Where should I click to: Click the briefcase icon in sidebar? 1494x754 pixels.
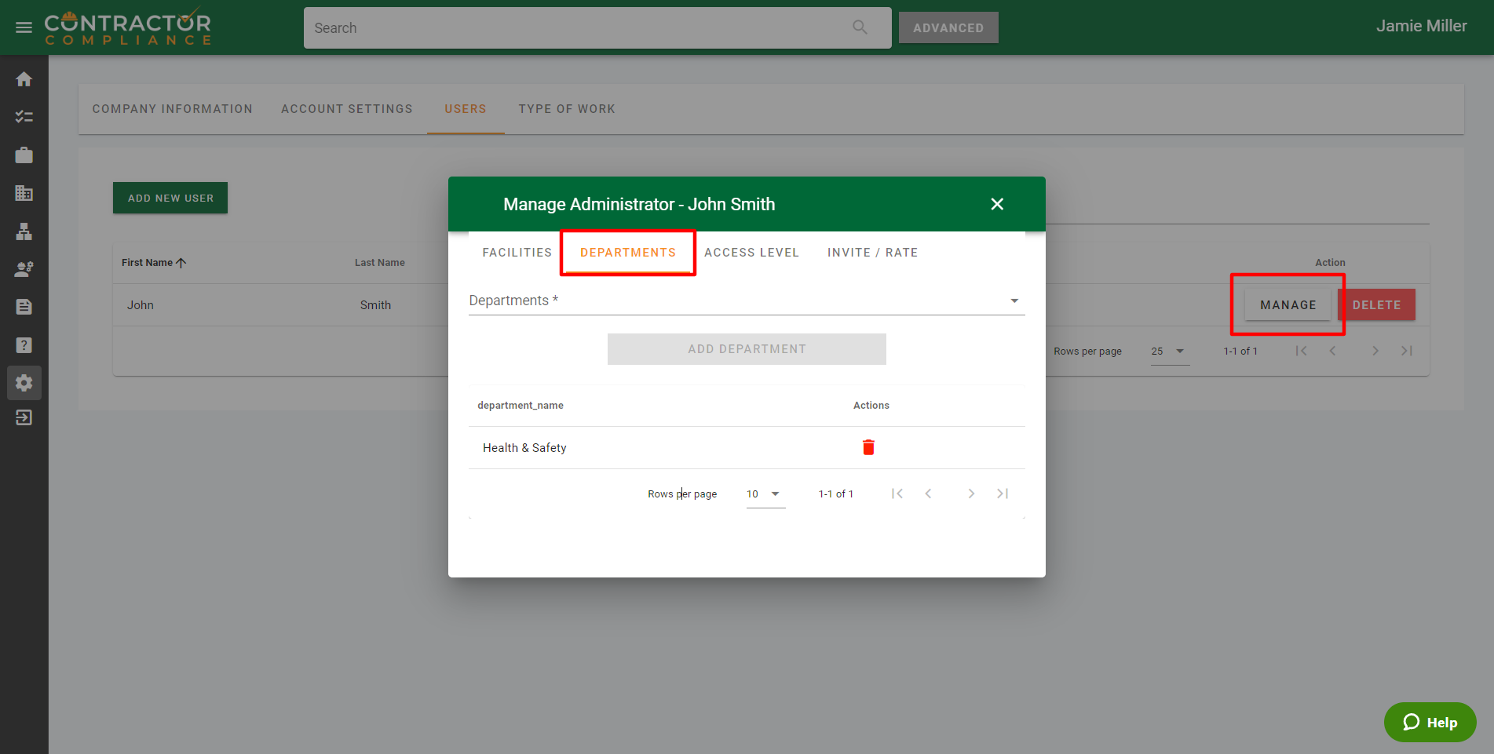click(24, 155)
